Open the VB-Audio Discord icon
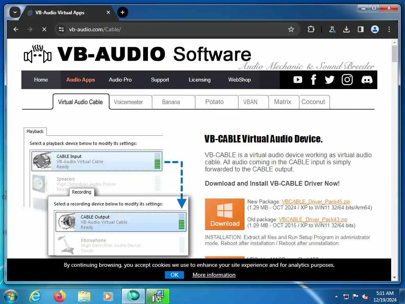This screenshot has width=405, height=304. point(367,80)
